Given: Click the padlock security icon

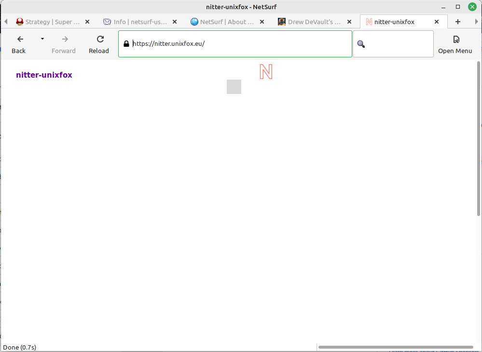Looking at the screenshot, I should coord(126,43).
